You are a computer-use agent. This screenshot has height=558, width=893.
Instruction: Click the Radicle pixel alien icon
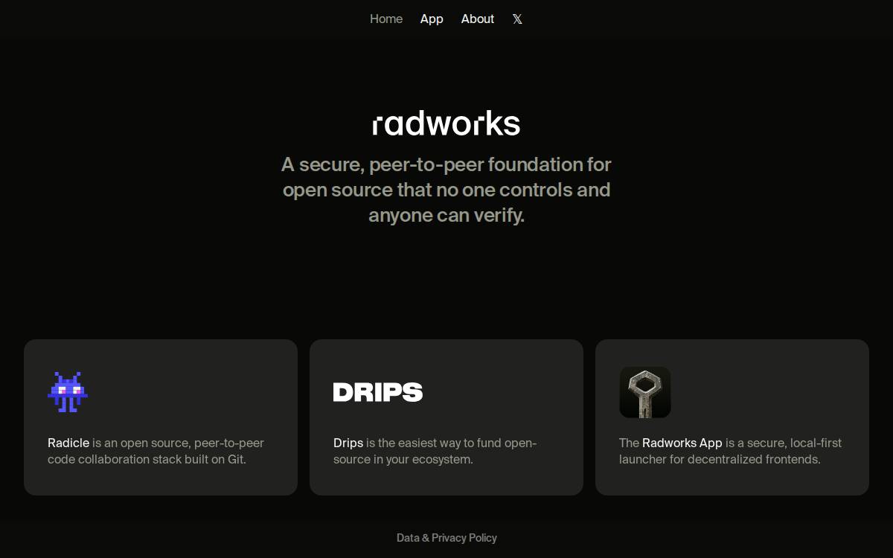coord(68,392)
